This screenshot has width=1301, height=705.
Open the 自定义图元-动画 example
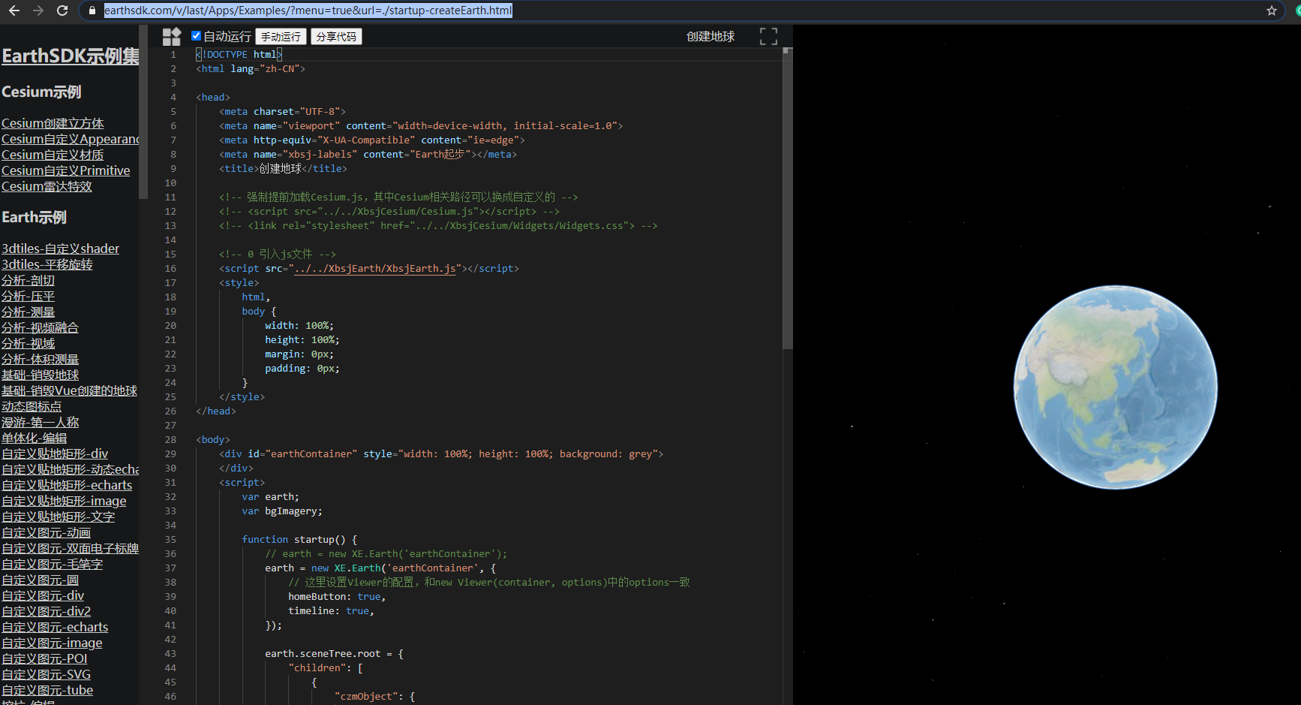[x=47, y=532]
